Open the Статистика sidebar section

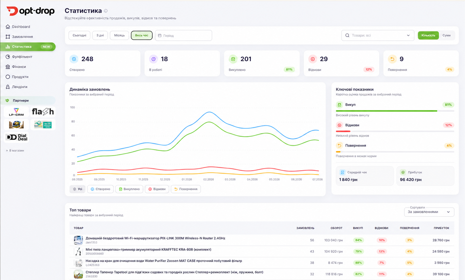click(28, 47)
